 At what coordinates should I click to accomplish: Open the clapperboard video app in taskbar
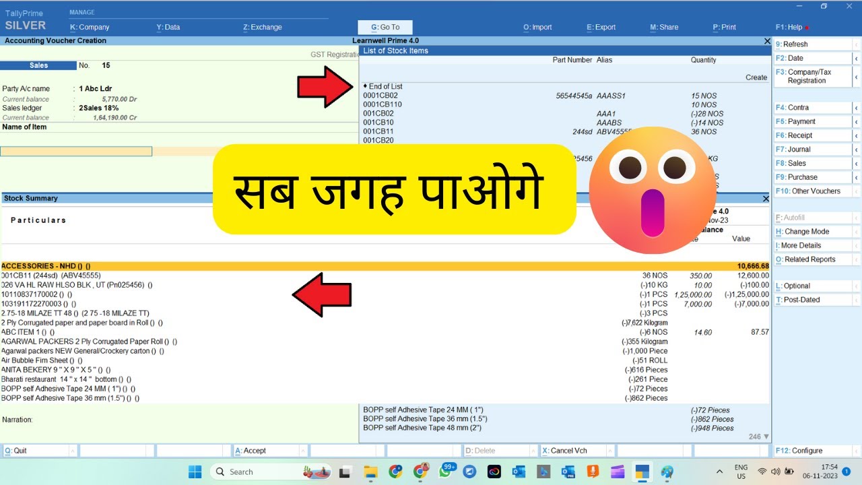[x=618, y=472]
